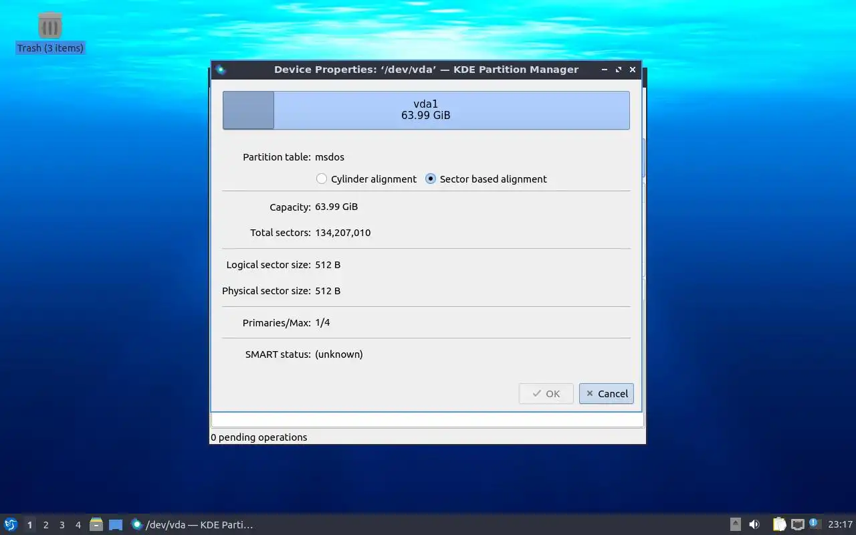Open the clipboard manager tray icon

(x=779, y=525)
